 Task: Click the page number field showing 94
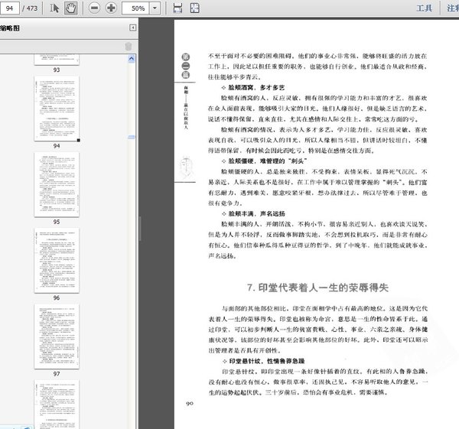(11, 8)
